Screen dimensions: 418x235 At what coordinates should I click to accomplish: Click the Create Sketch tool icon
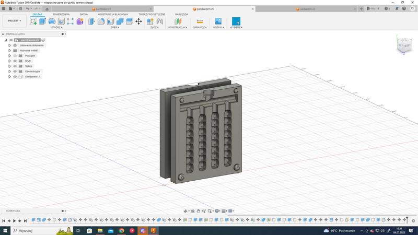[34, 21]
